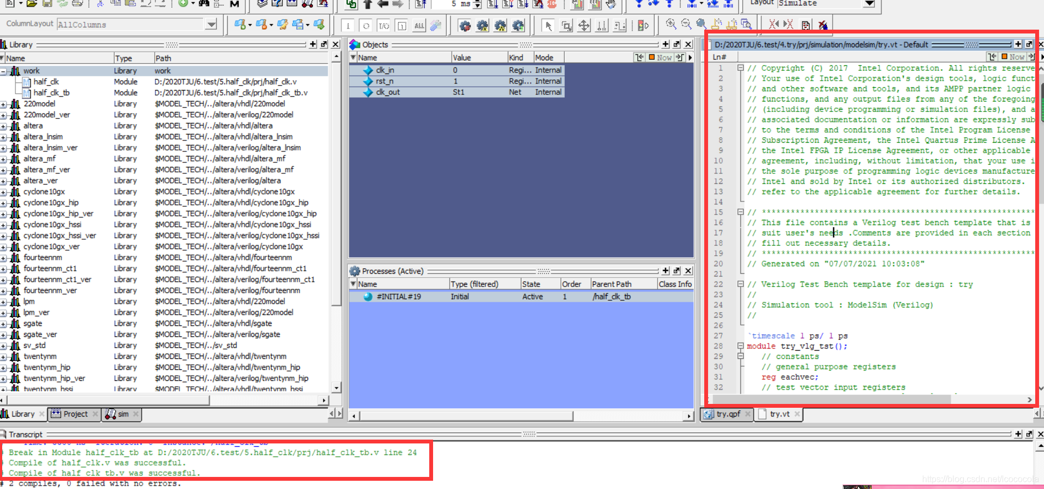Expand the 'lpm' library node
Viewport: 1044px width, 489px height.
click(x=3, y=301)
